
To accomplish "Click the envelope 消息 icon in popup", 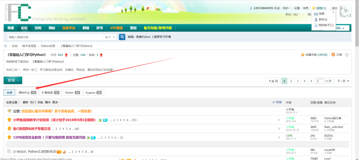I will [316, 14].
